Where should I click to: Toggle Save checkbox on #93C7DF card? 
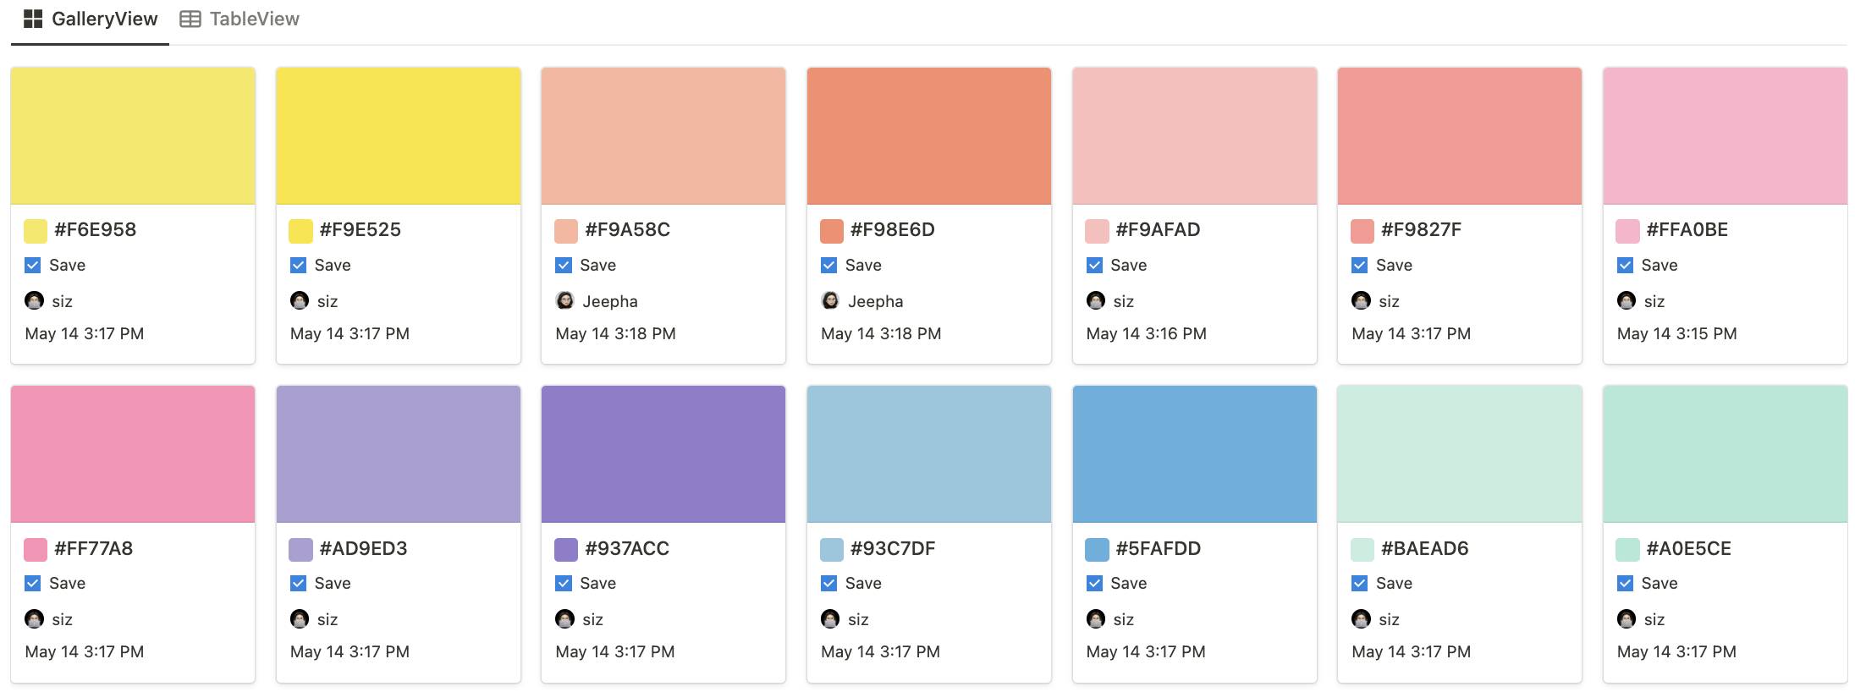coord(829,584)
